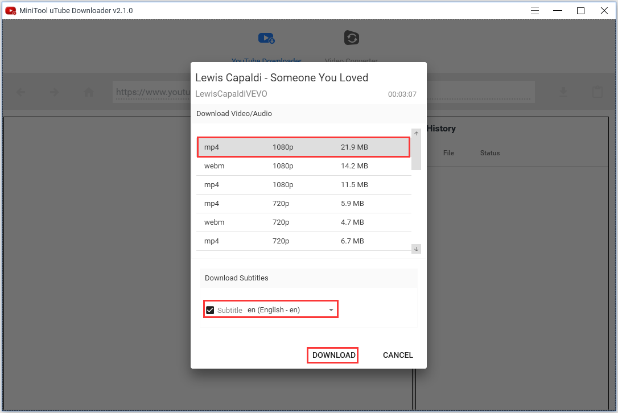The height and width of the screenshot is (413, 618).
Task: Click the Download Subtitles section header
Action: (237, 278)
